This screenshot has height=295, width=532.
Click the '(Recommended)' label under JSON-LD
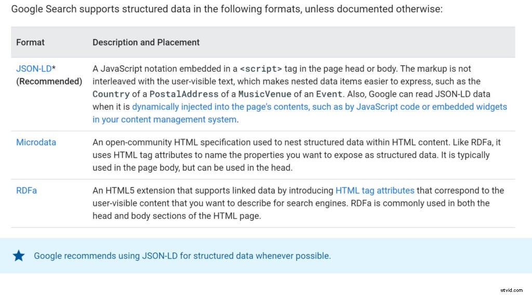click(x=49, y=82)
